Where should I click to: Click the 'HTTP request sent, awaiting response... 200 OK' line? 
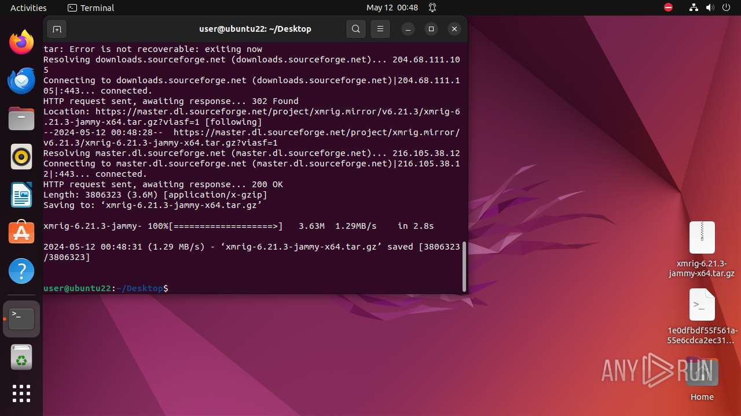163,184
